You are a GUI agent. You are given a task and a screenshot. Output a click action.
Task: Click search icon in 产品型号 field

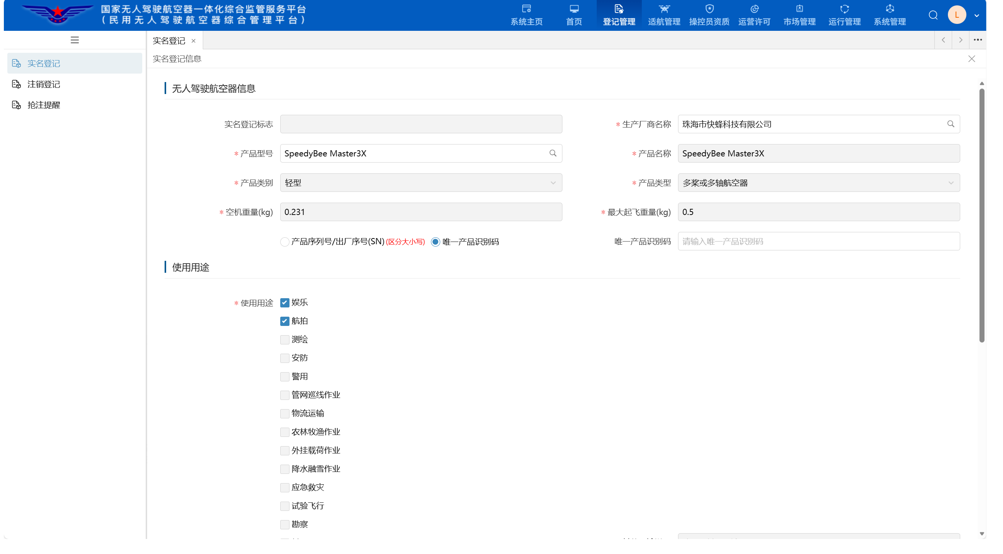(552, 153)
